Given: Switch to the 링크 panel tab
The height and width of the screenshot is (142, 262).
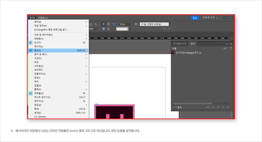Looking at the screenshot, I should coord(193,44).
